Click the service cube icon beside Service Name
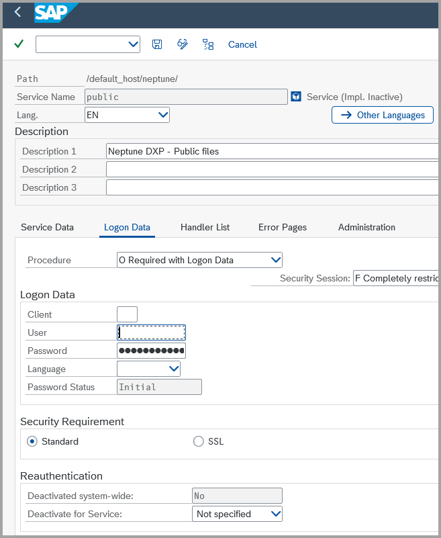The height and width of the screenshot is (538, 441). pyautogui.click(x=295, y=96)
